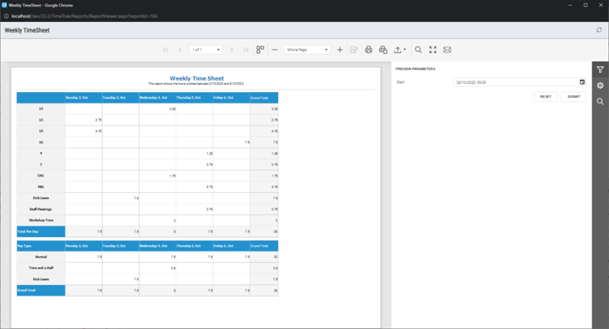Click the Grand Total column header in top table

pos(264,98)
